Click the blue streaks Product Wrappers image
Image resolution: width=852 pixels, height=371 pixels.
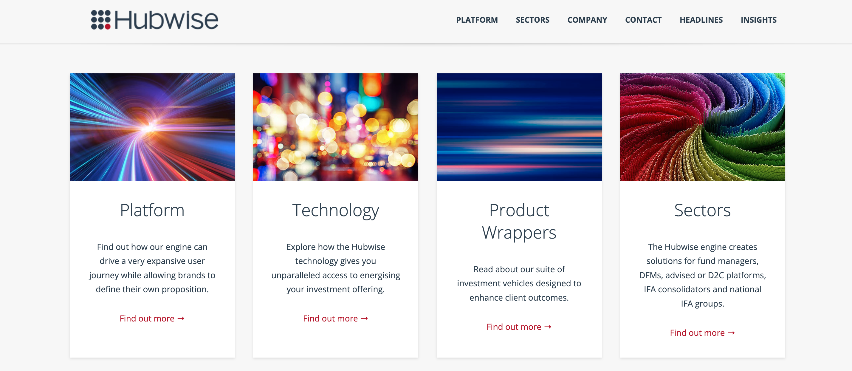(x=519, y=127)
